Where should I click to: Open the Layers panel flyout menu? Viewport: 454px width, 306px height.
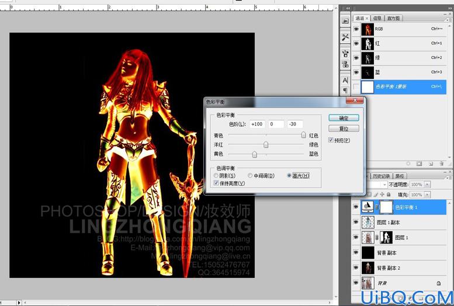449,176
